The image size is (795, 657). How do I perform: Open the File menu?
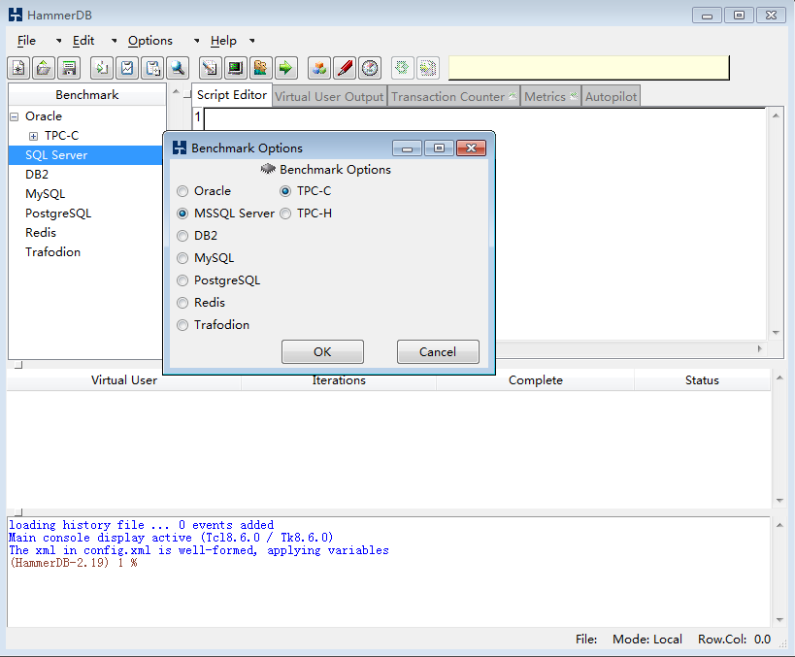tap(26, 41)
